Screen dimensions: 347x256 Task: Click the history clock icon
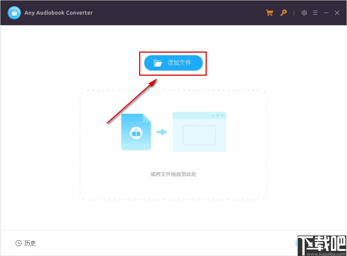coord(18,243)
